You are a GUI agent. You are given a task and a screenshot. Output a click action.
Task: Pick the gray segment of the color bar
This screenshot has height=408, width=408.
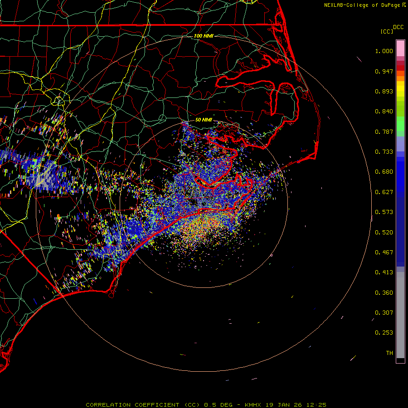coord(400,315)
